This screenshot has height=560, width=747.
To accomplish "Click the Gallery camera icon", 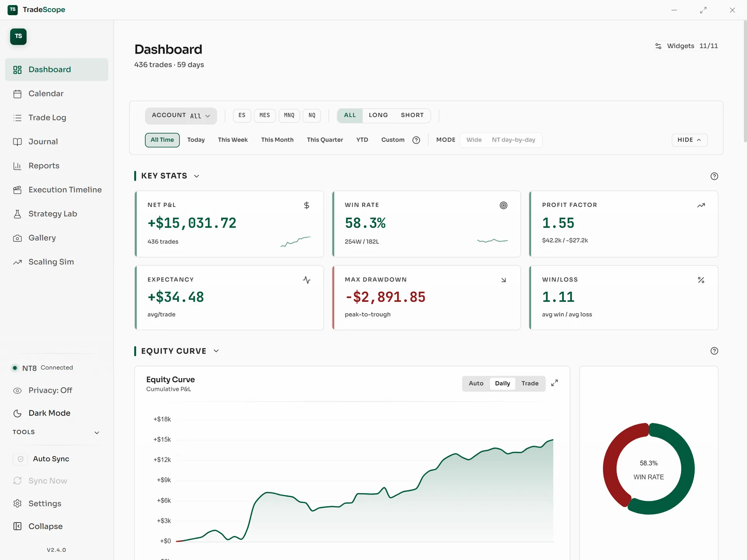I will coord(17,238).
